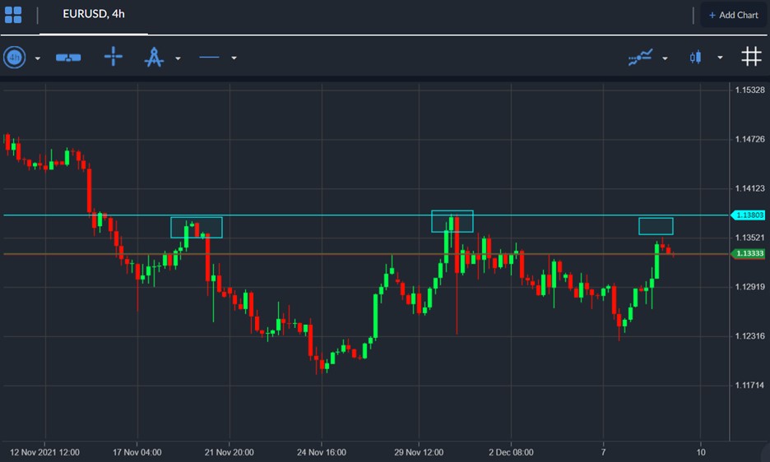
Task: Click the 1.14726 price axis value
Action: [x=750, y=140]
